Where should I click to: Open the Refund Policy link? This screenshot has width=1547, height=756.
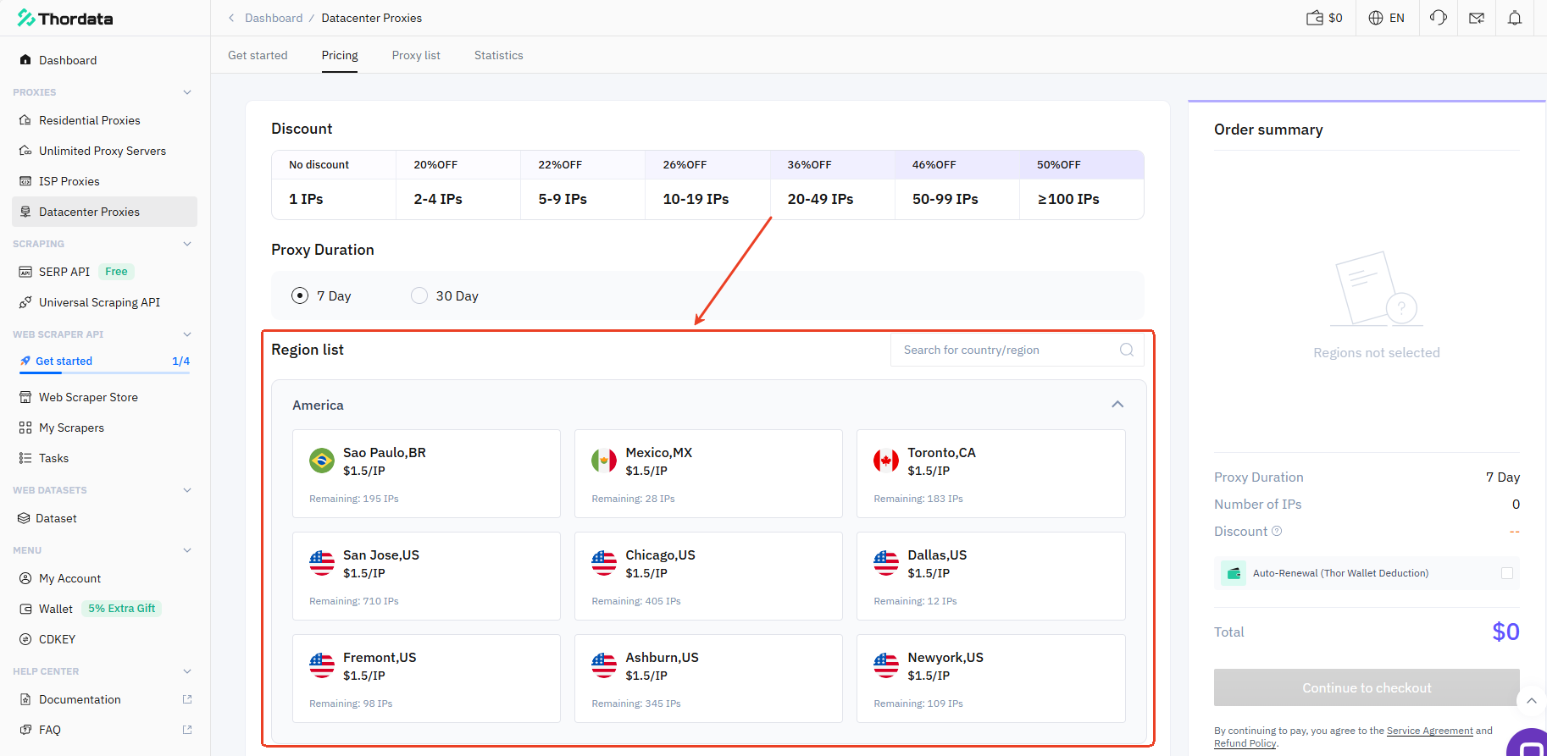tap(1245, 743)
